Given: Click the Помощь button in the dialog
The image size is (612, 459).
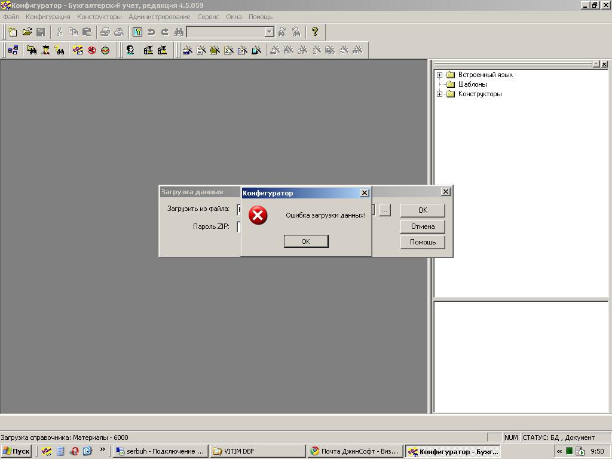Looking at the screenshot, I should point(423,242).
